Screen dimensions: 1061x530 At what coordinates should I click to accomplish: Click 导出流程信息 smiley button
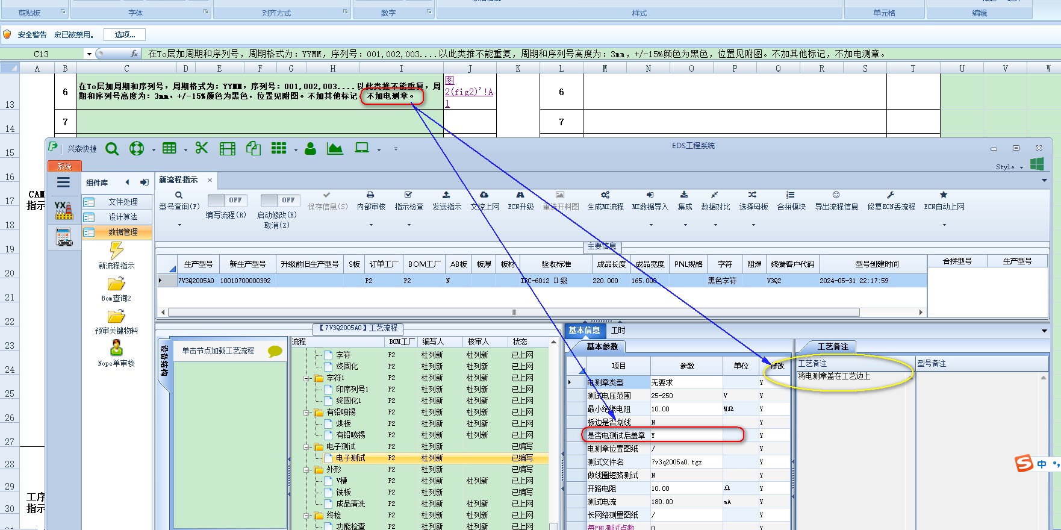[x=836, y=201]
